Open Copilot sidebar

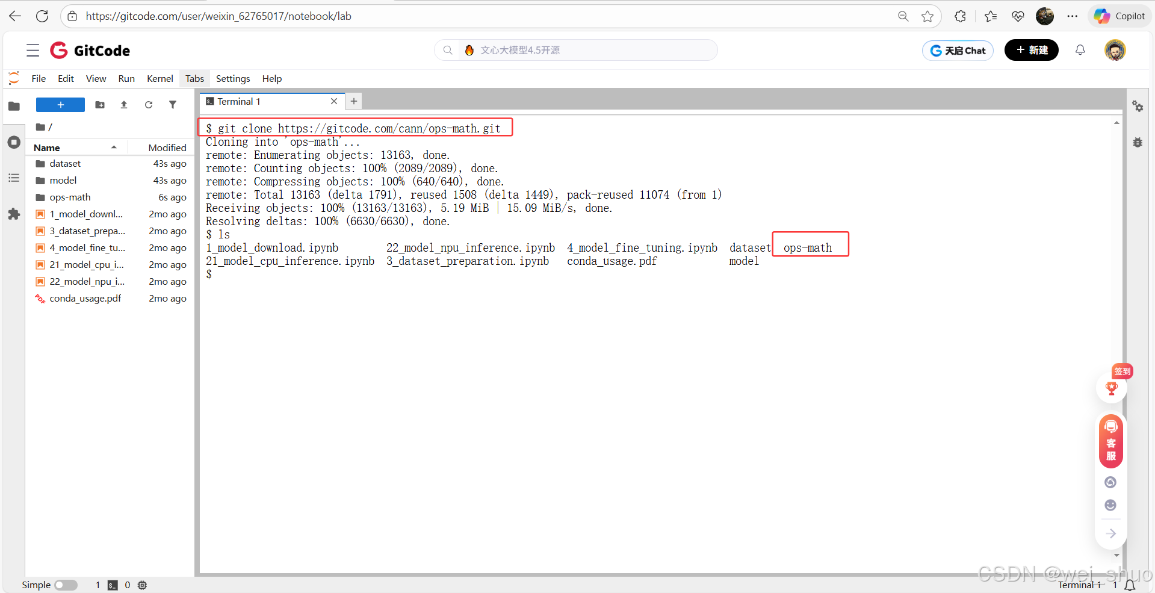click(x=1119, y=16)
